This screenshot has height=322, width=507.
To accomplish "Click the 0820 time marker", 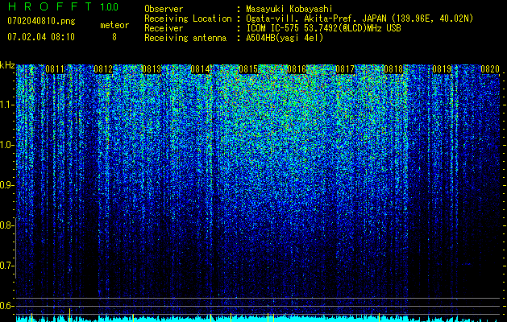I will (490, 69).
